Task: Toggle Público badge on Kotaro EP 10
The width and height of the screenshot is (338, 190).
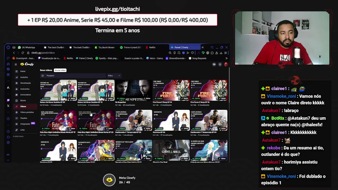Action: pyautogui.click(x=84, y=98)
